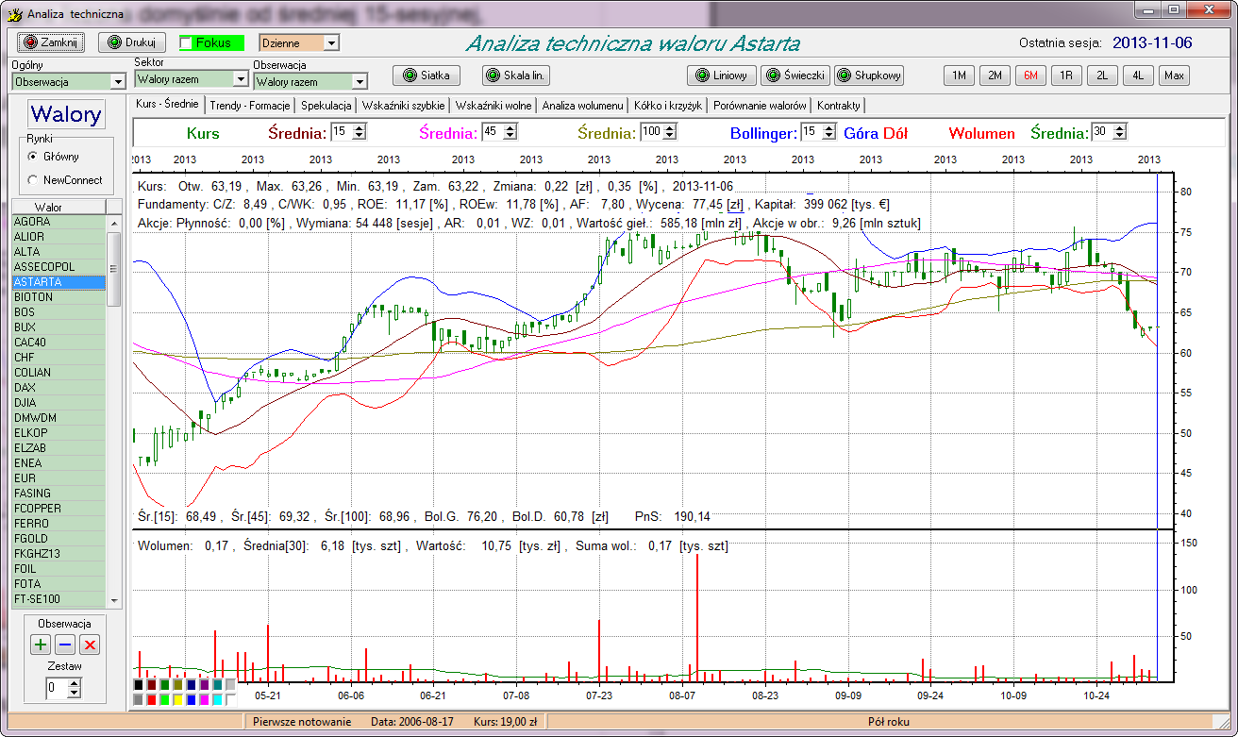The width and height of the screenshot is (1238, 737).
Task: Select highlighted ASTARTA in the Walor list
Action: coord(59,282)
